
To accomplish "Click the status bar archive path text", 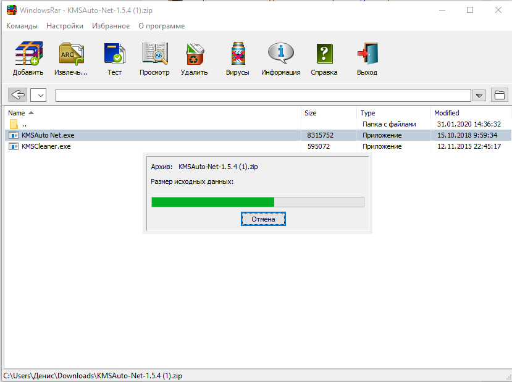I will coord(93,376).
